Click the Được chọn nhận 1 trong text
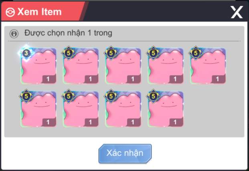This screenshot has width=249, height=171. [68, 33]
